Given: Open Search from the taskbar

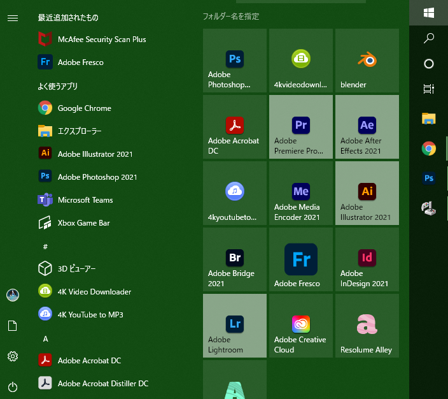Looking at the screenshot, I should click(428, 38).
